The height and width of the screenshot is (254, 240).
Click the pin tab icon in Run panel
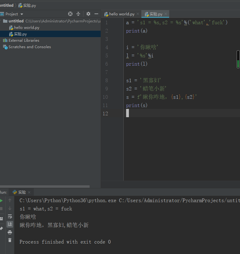[1, 229]
